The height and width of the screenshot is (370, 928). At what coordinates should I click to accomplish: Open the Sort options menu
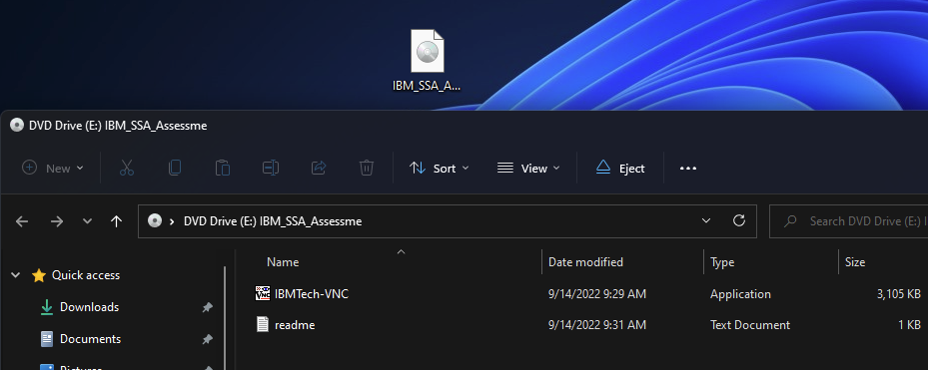click(440, 168)
